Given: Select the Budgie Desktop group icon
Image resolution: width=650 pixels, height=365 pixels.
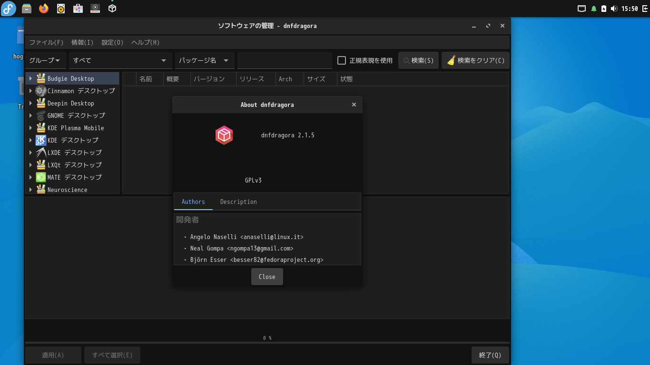Looking at the screenshot, I should (x=41, y=78).
